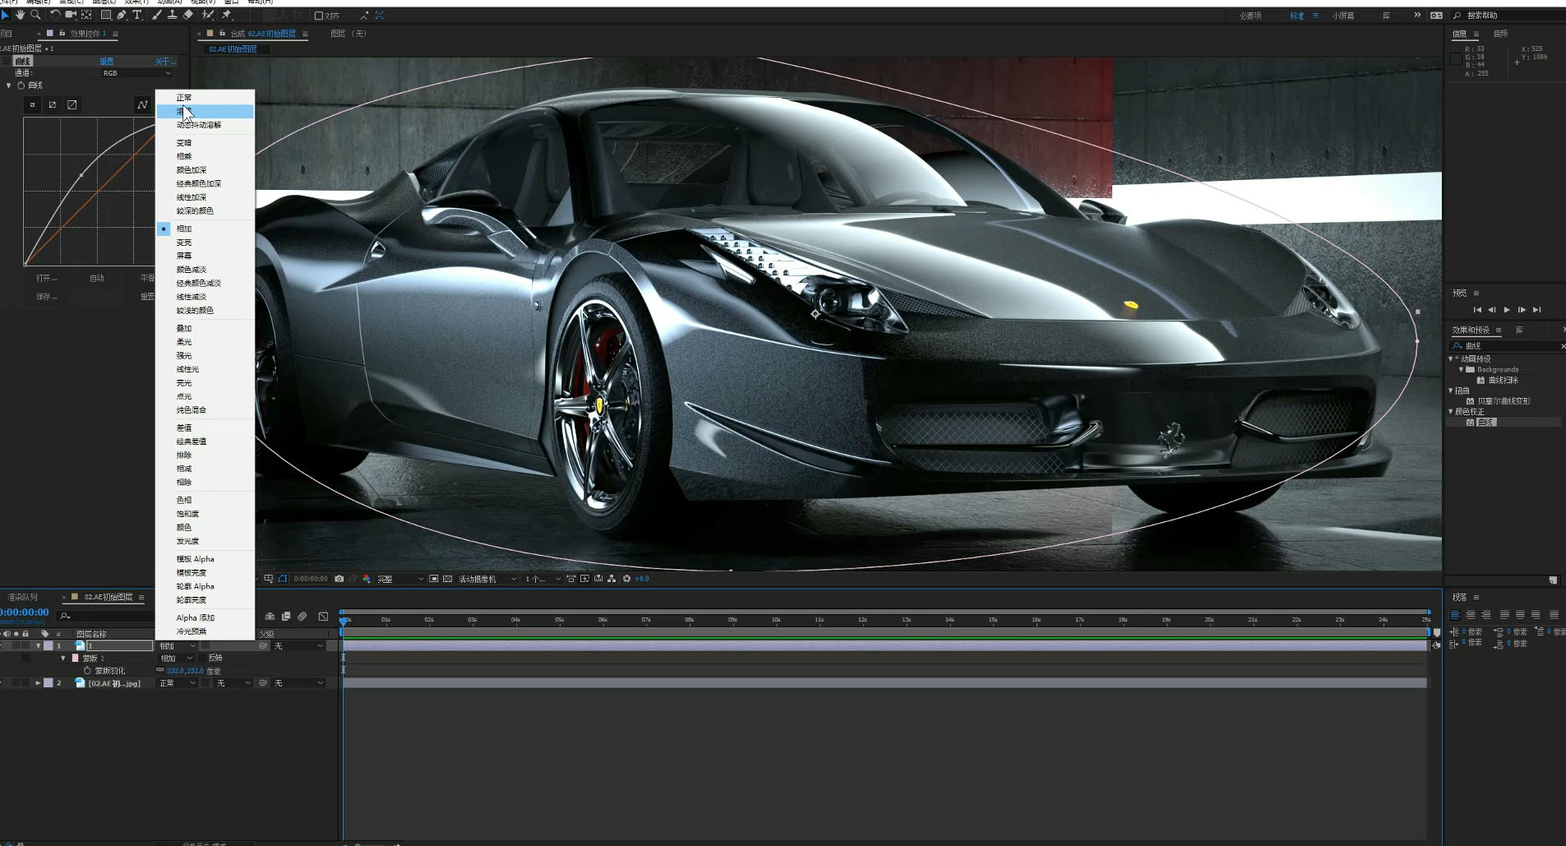The height and width of the screenshot is (846, 1566).
Task: Switch to the 音频 panel tab
Action: [1500, 34]
